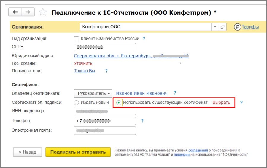Show help for existing certificate option
267x168 pixels.
coord(241,103)
